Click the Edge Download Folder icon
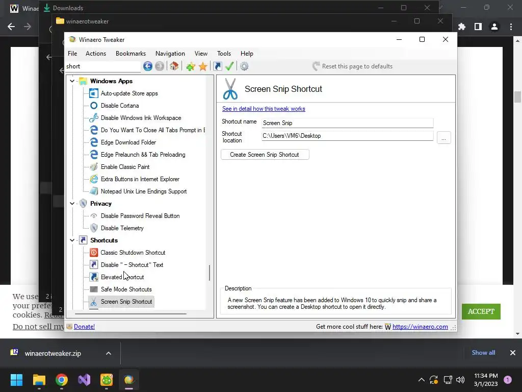522x392 pixels. tap(94, 142)
